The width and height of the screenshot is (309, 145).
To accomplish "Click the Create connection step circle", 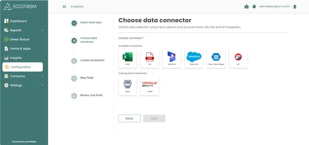I will pos(74,61).
